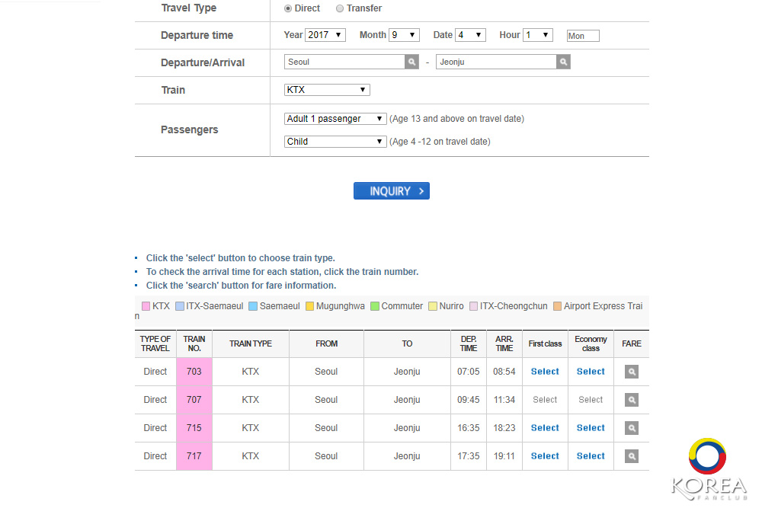Viewport: 762px width, 508px height.
Task: Click the Seoul departure input field
Action: tap(344, 62)
